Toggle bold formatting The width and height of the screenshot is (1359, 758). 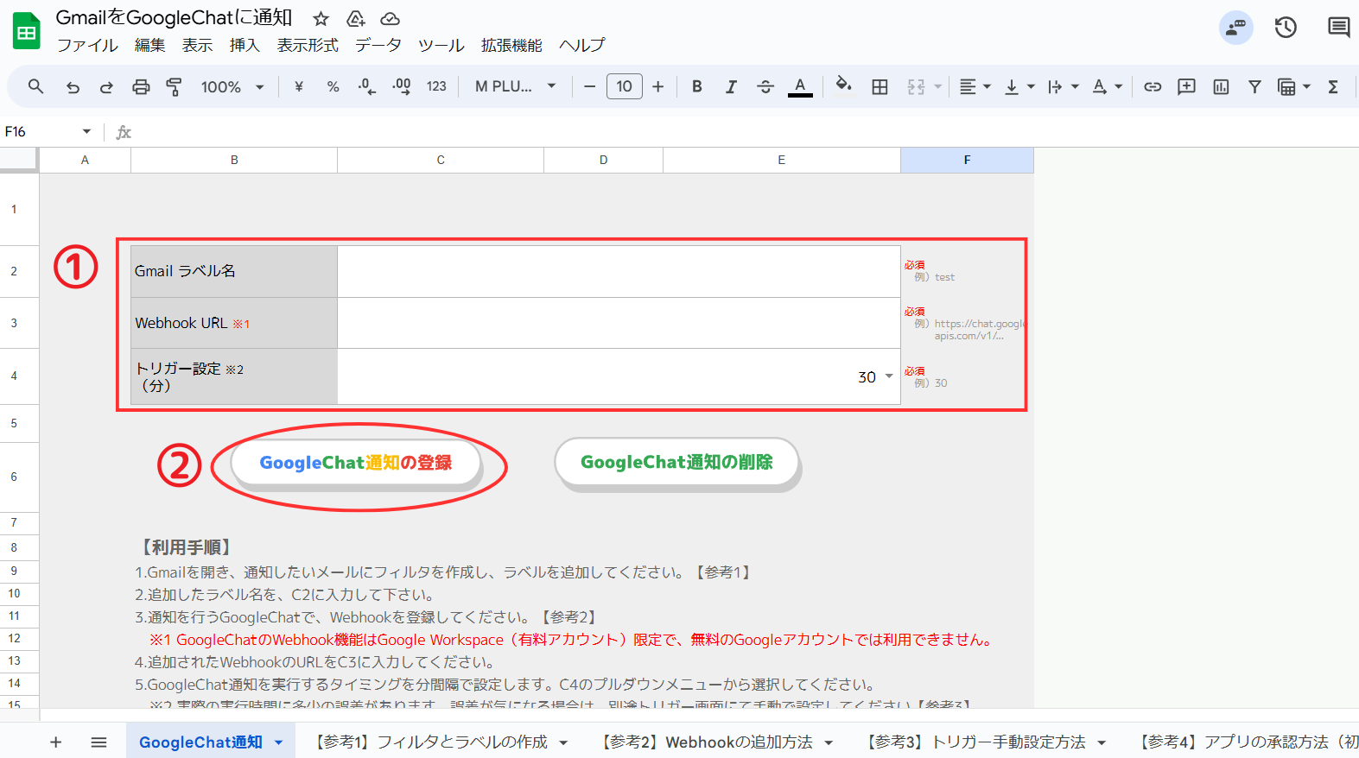697,86
